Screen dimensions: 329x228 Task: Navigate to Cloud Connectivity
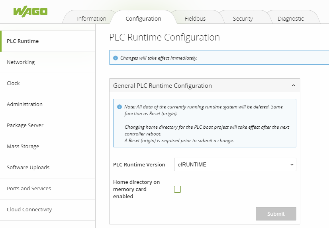click(29, 210)
